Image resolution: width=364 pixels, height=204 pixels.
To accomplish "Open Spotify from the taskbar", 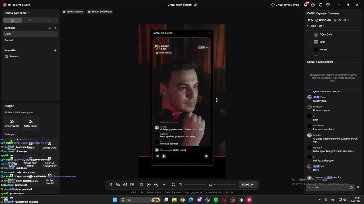I will 216,200.
